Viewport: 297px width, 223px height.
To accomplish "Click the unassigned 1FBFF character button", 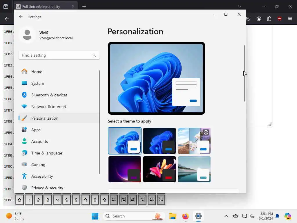I will pyautogui.click(x=161, y=200).
